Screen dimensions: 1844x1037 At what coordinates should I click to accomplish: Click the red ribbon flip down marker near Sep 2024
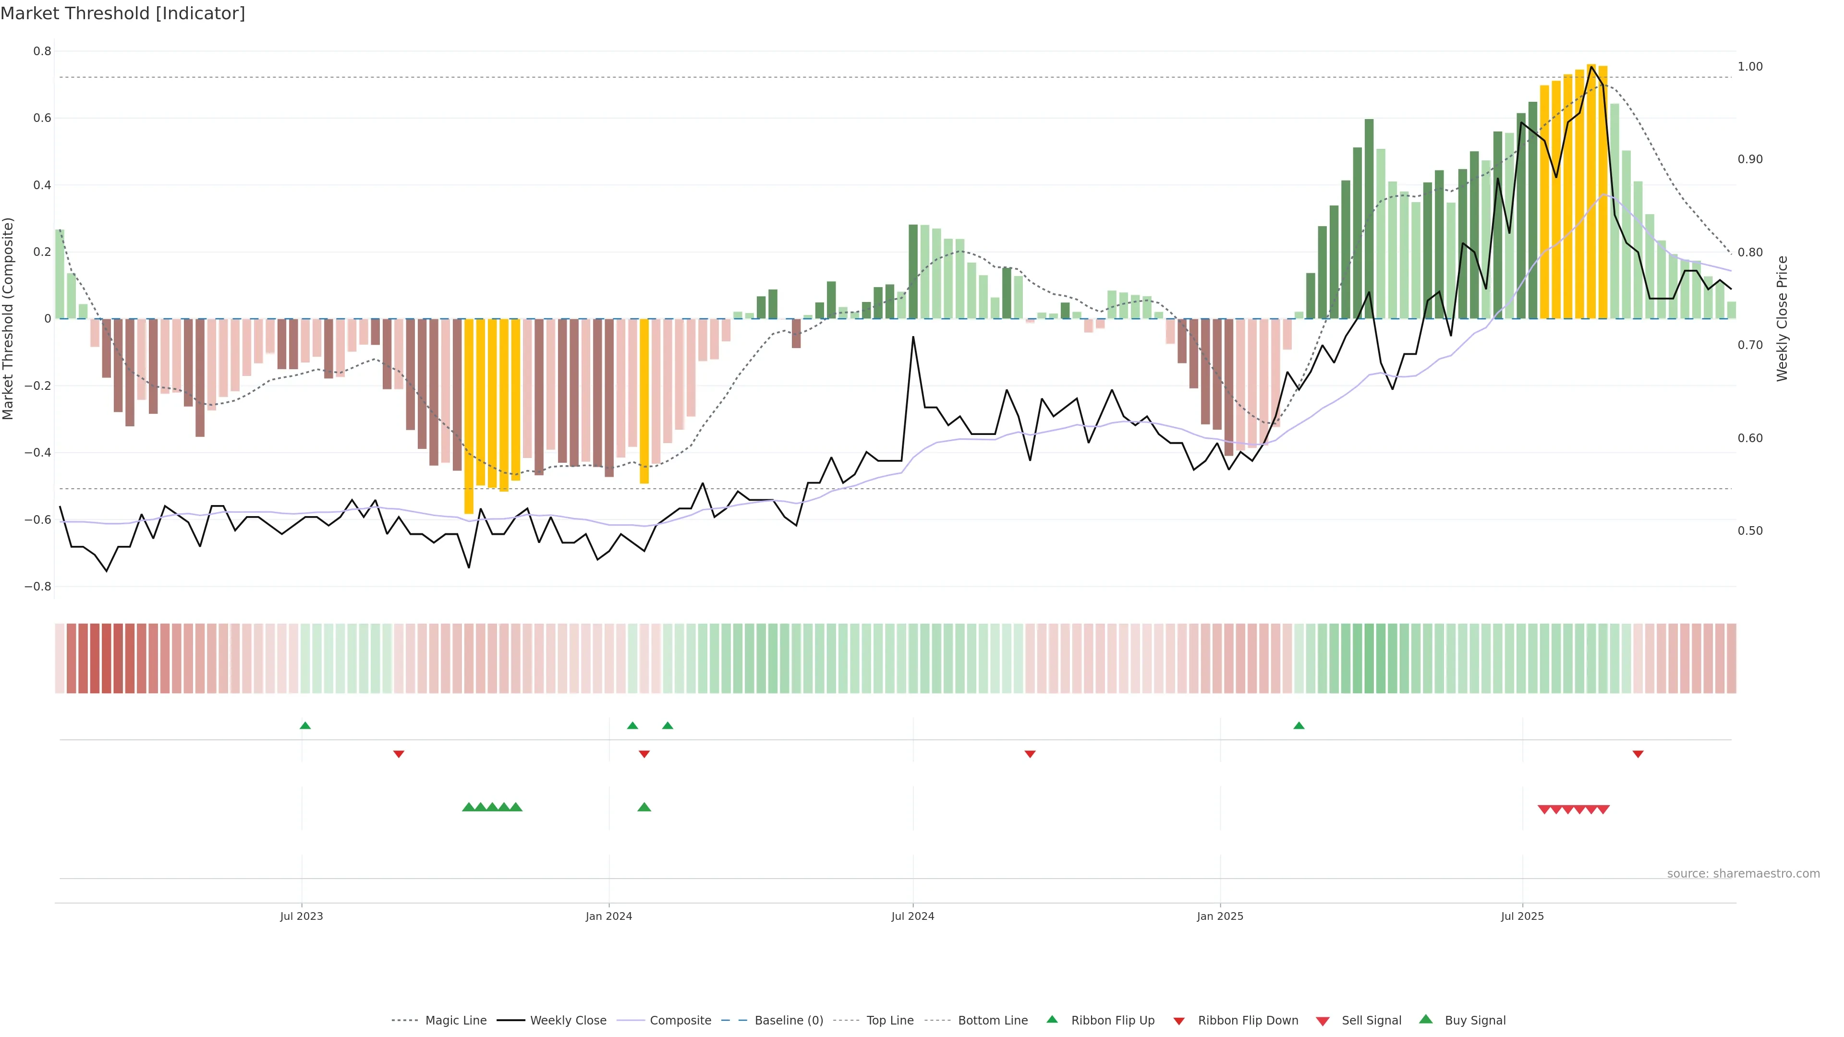(1030, 754)
